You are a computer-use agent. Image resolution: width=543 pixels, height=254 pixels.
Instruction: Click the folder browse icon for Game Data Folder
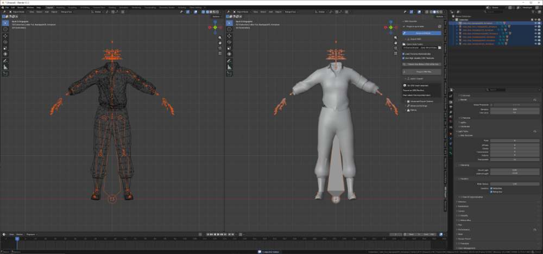click(439, 47)
